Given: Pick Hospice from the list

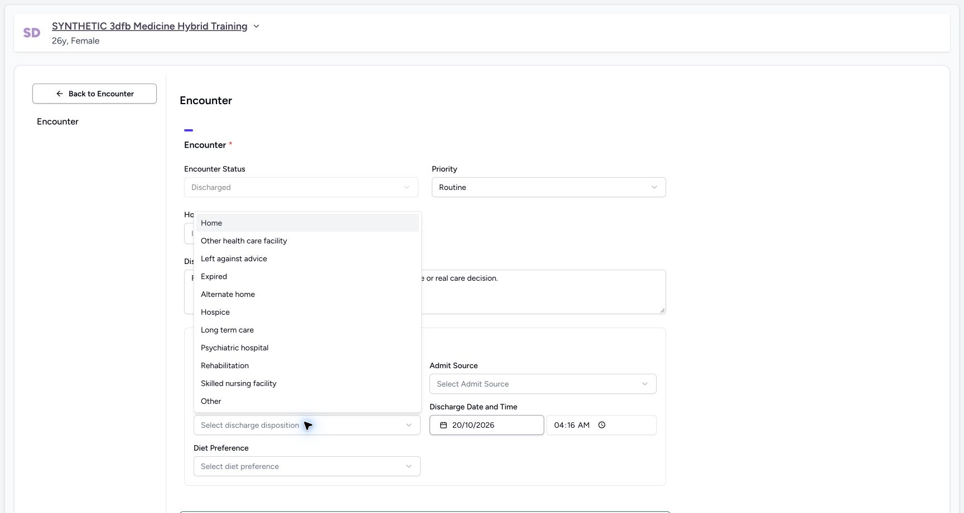Looking at the screenshot, I should pyautogui.click(x=307, y=312).
